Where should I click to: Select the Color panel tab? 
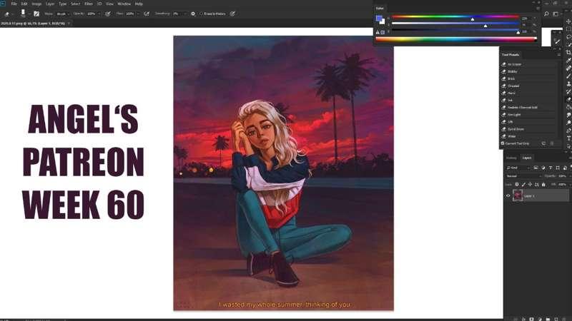click(380, 8)
